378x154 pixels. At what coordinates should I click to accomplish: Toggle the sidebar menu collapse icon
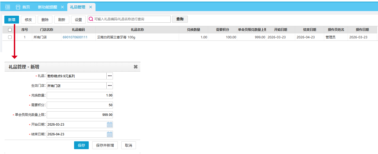pyautogui.click(x=8, y=7)
